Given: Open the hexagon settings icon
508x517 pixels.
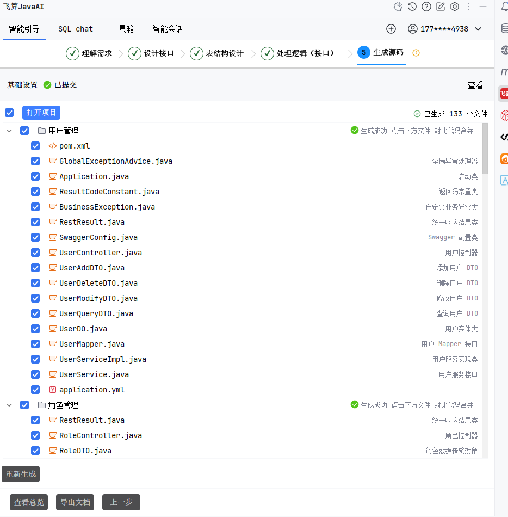Looking at the screenshot, I should [x=455, y=7].
